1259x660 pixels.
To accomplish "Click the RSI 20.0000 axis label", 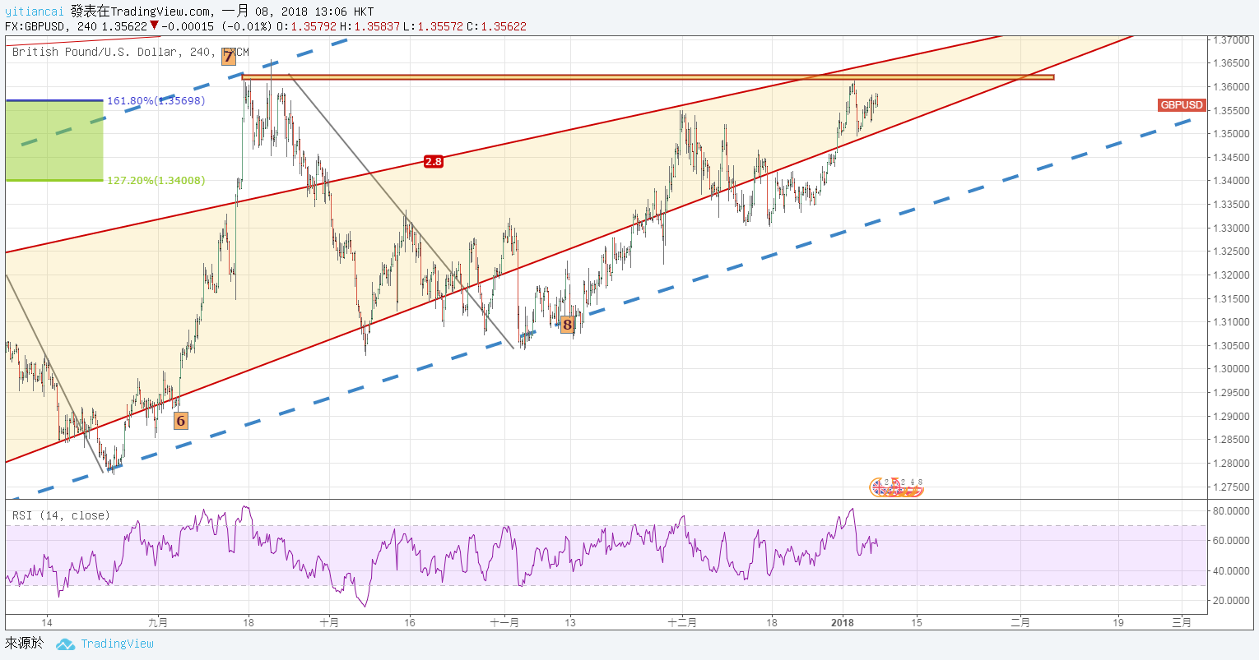I will point(1233,601).
